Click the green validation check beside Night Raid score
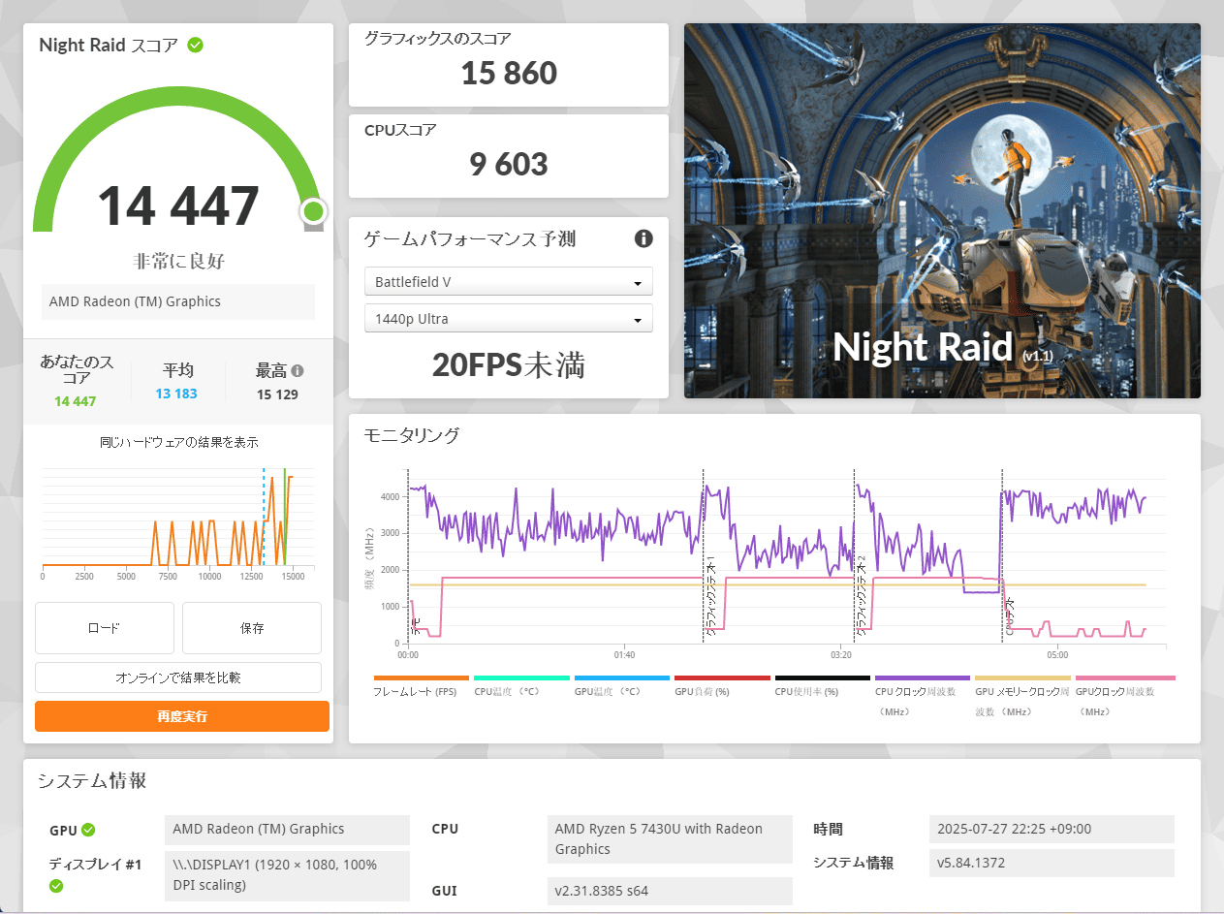The image size is (1224, 914). click(196, 45)
